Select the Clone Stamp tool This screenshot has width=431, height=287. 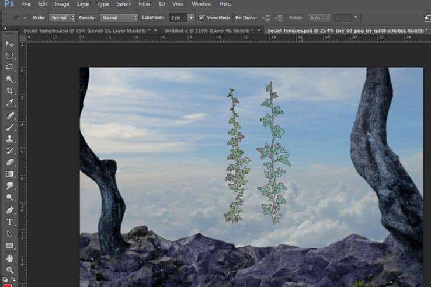(9, 138)
